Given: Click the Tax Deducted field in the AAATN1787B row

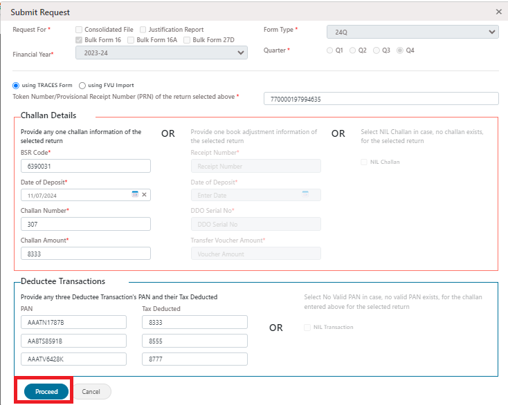Looking at the screenshot, I should click(x=194, y=322).
